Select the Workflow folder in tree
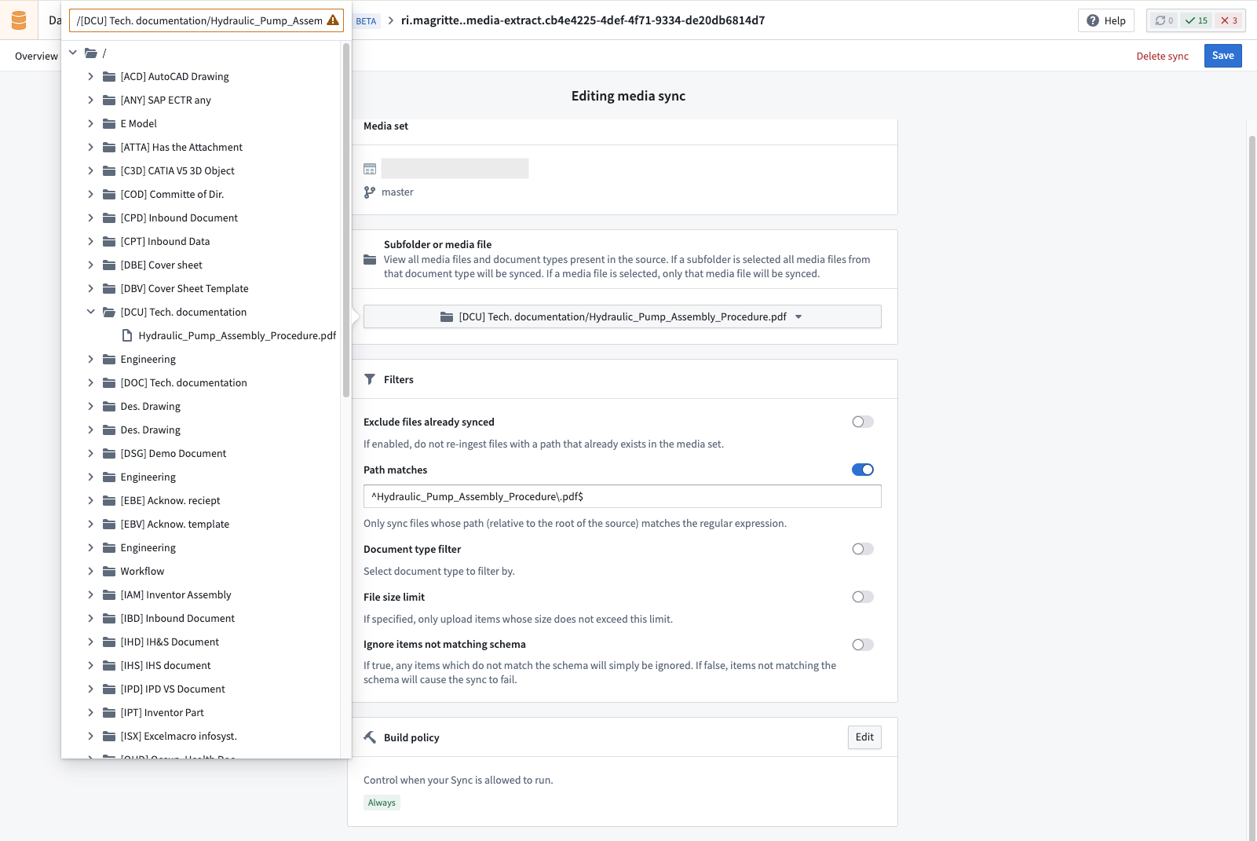1257x841 pixels. (x=142, y=571)
